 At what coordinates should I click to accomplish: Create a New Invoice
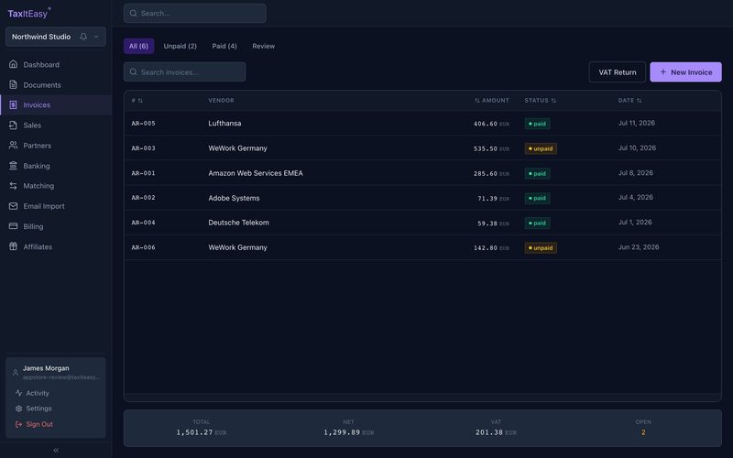tap(685, 72)
